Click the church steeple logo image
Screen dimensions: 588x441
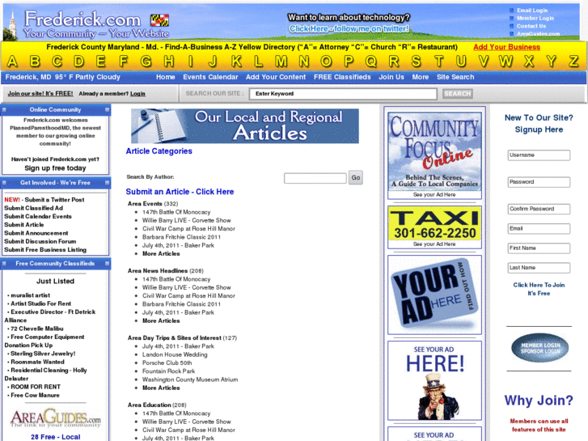[11, 25]
